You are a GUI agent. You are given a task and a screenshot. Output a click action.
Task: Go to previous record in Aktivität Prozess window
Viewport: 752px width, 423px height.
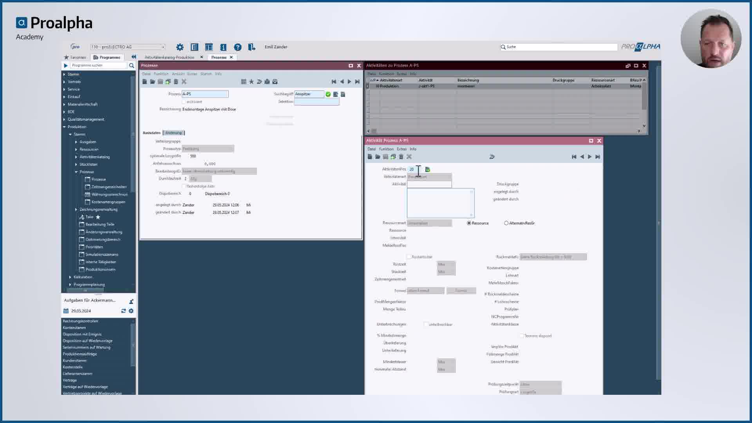[x=582, y=157]
